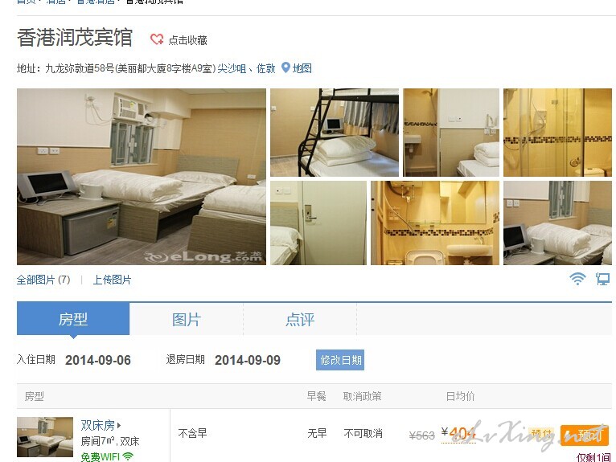Select the 房型 tab
Screen dimensions: 616x462
tap(73, 319)
